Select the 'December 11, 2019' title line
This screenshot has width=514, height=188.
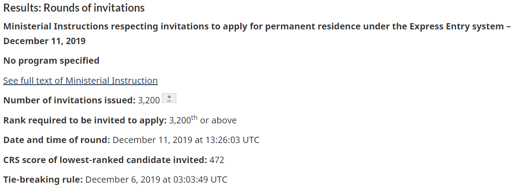tap(44, 41)
